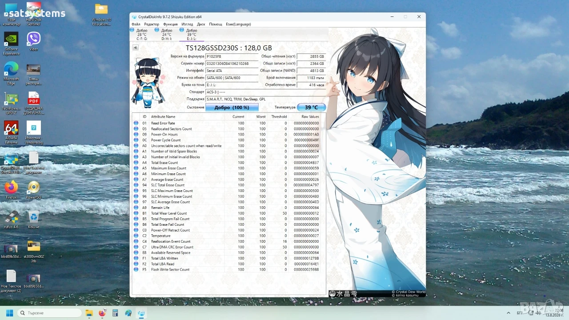Click status circle of Read Error Rate row

pos(136,123)
